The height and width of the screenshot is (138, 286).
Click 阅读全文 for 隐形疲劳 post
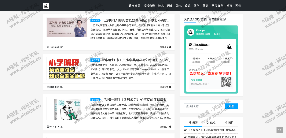tap(166, 127)
